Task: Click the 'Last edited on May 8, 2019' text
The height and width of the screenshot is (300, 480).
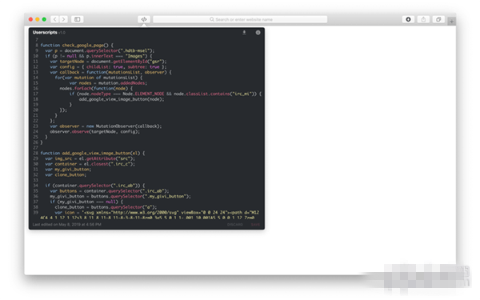Action: [x=66, y=225]
